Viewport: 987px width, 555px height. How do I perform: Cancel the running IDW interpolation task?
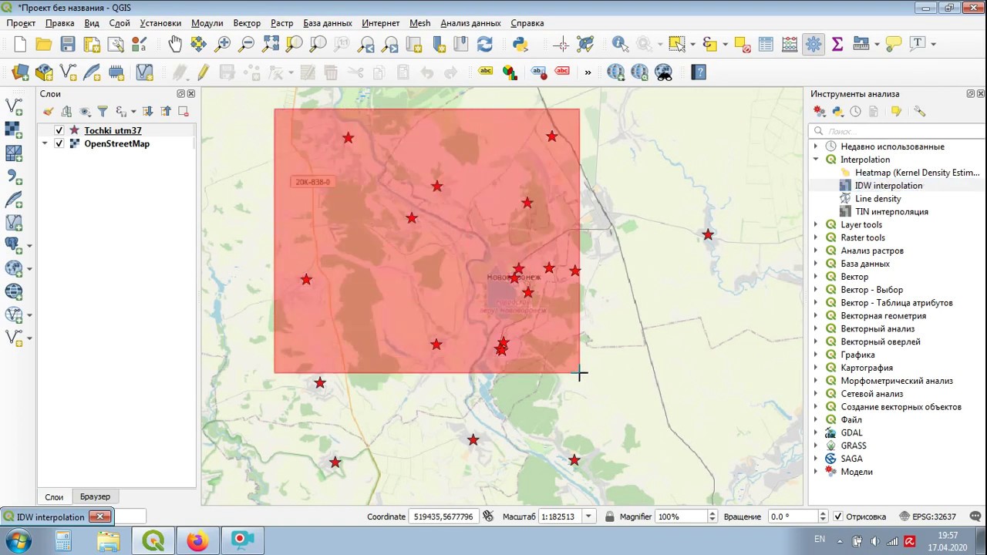click(x=100, y=516)
